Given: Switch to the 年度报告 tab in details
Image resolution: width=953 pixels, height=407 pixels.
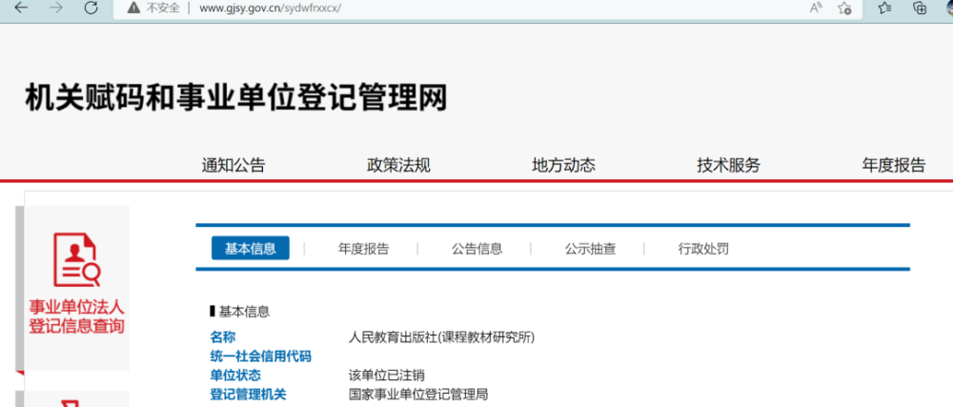Looking at the screenshot, I should point(363,249).
